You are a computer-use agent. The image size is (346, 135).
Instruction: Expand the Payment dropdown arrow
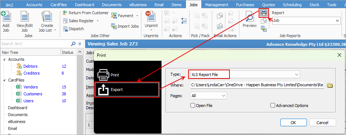click(137, 16)
